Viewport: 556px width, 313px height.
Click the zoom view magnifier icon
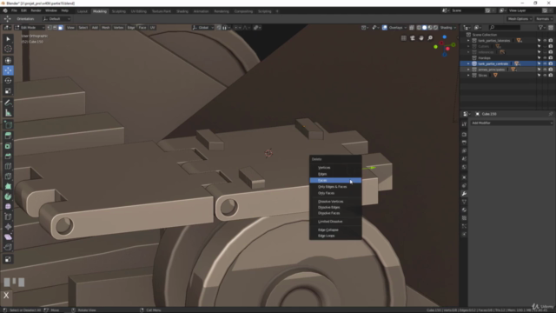[x=430, y=38]
